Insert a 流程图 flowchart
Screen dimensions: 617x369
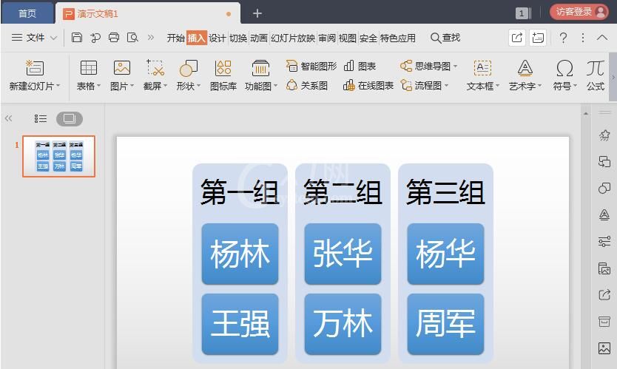tap(421, 85)
